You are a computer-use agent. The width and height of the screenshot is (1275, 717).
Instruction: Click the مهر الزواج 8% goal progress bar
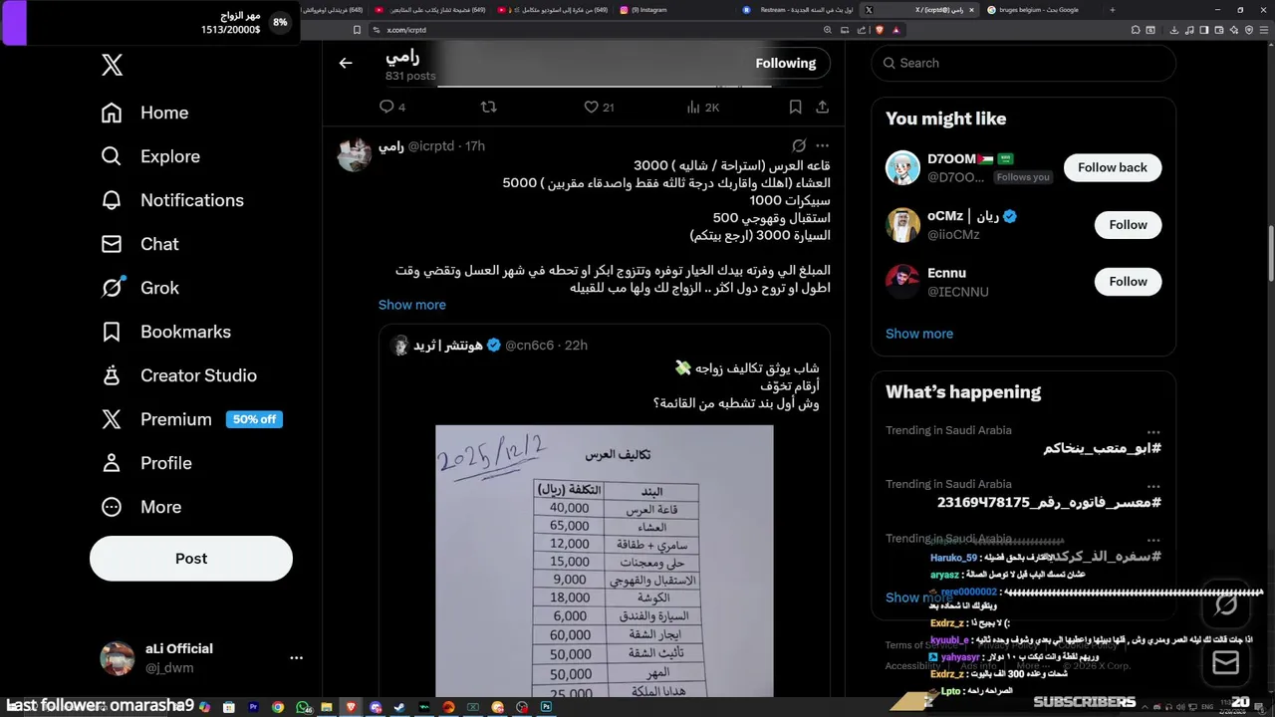point(149,23)
